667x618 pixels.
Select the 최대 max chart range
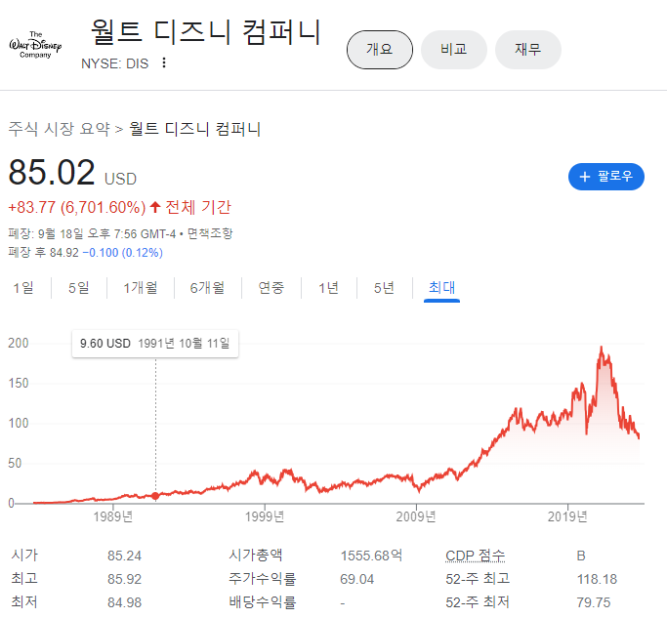pos(441,288)
